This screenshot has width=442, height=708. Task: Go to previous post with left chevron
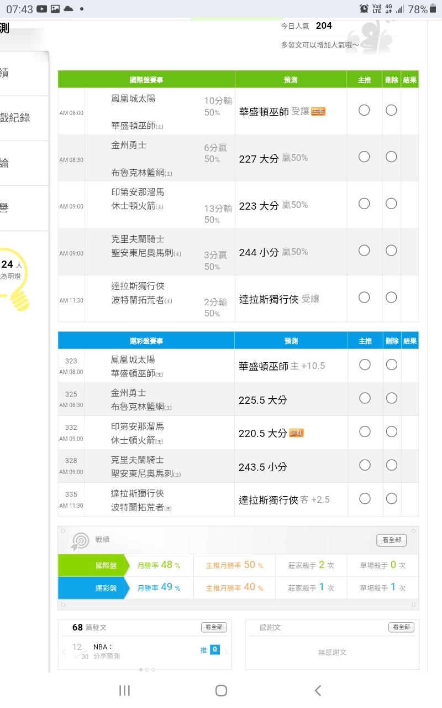click(64, 652)
